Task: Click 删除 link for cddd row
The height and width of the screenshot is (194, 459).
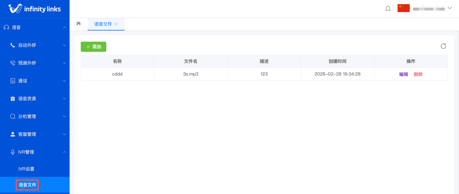Action: 418,74
